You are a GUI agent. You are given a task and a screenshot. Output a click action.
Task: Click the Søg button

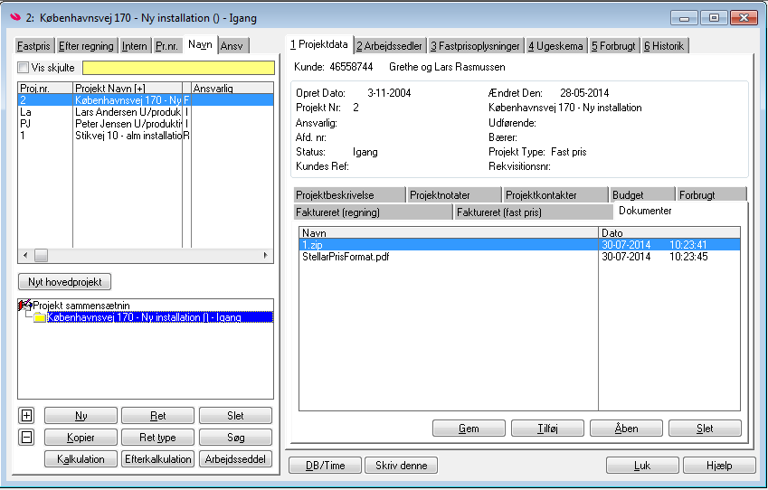click(x=235, y=438)
